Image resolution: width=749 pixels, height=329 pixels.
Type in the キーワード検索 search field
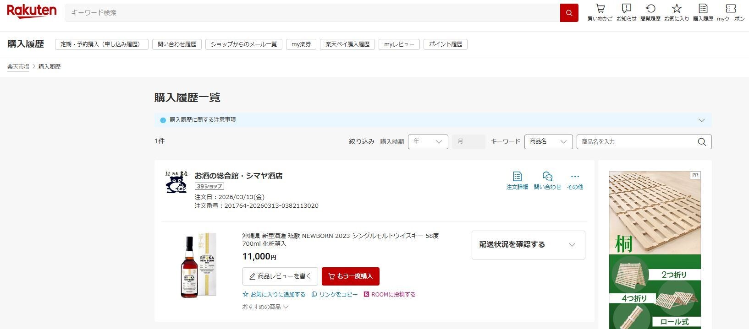coord(313,13)
